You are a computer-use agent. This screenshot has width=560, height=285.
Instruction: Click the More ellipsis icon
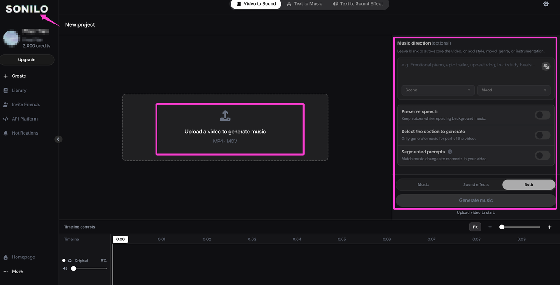point(6,271)
